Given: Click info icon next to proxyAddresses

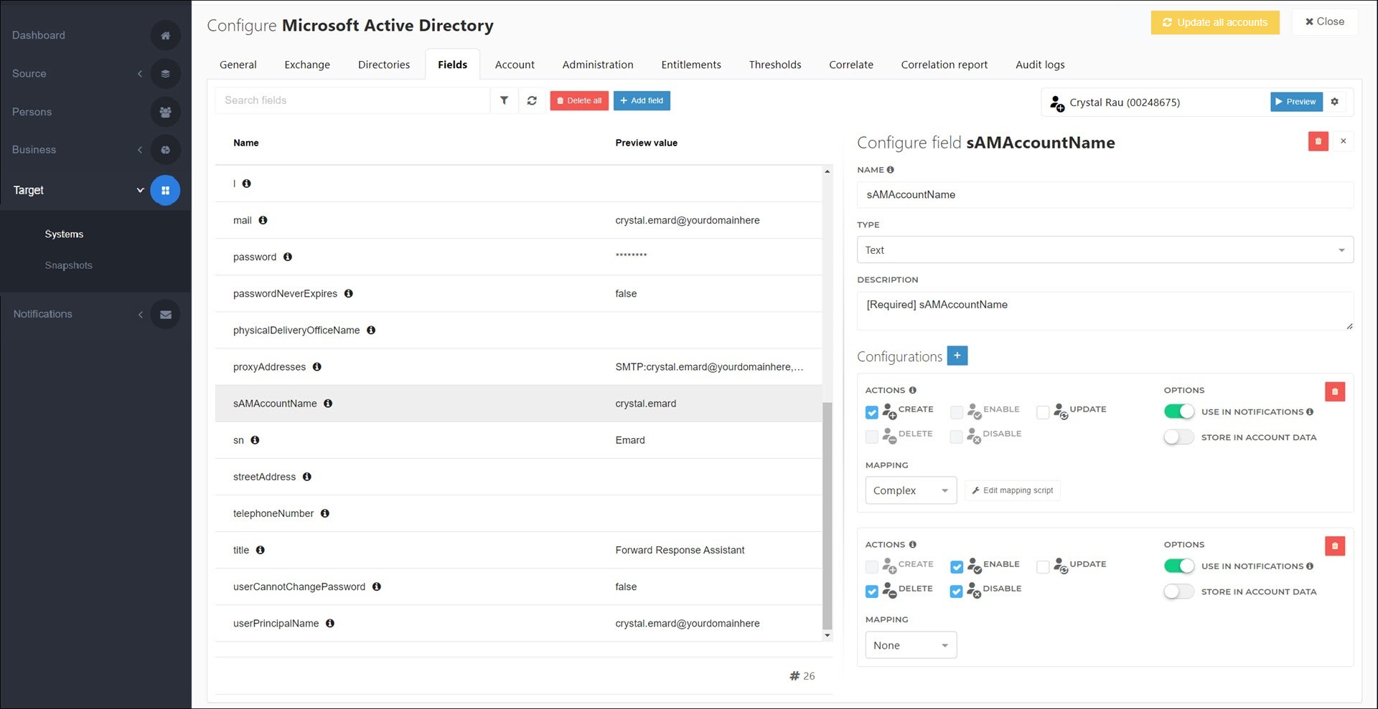Looking at the screenshot, I should [x=317, y=366].
